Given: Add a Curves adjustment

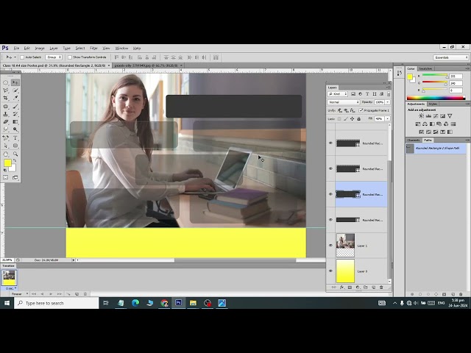Looking at the screenshot, I should click(436, 116).
